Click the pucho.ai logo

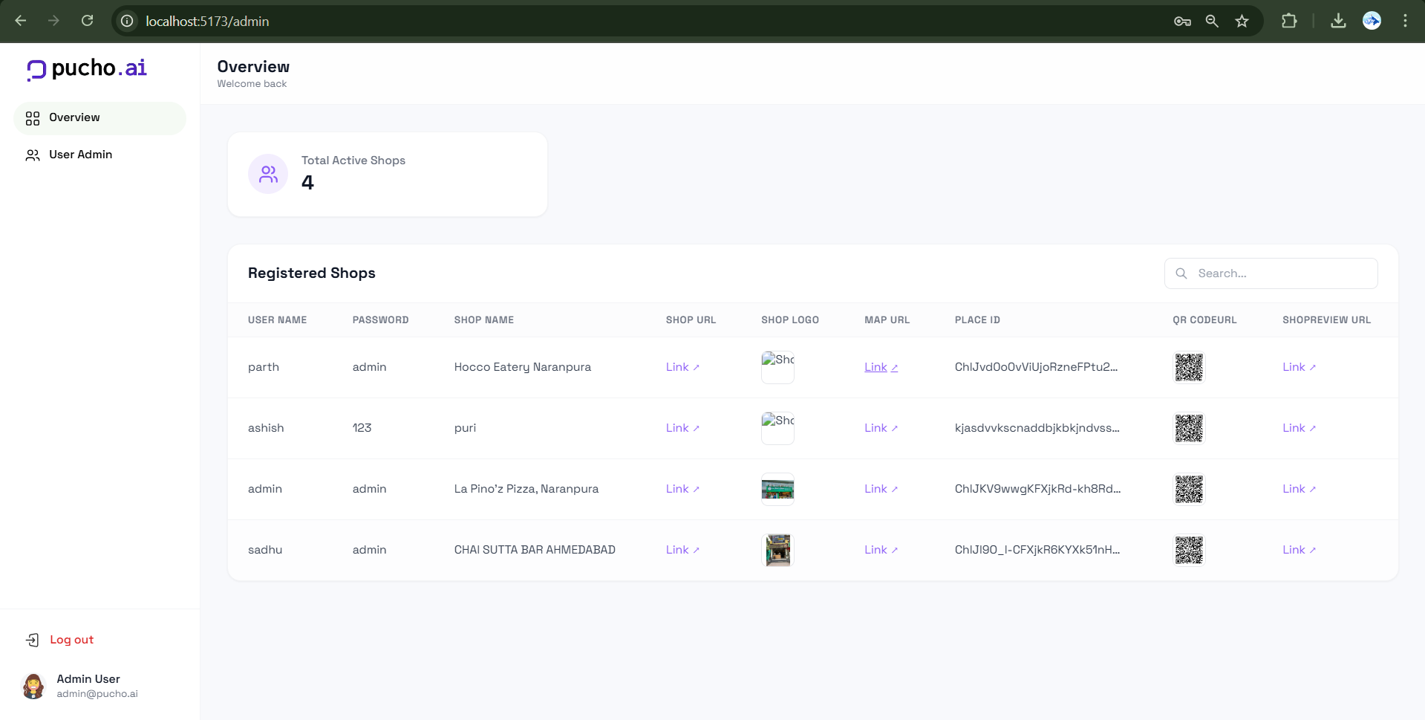tap(87, 68)
